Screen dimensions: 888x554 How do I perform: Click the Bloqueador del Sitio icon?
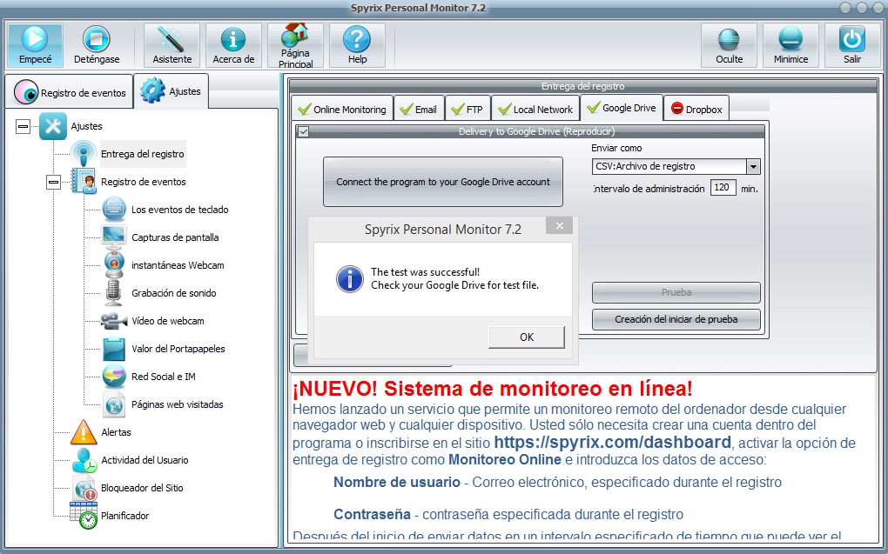(84, 488)
